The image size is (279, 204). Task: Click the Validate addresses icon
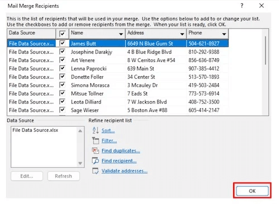coord(95,170)
